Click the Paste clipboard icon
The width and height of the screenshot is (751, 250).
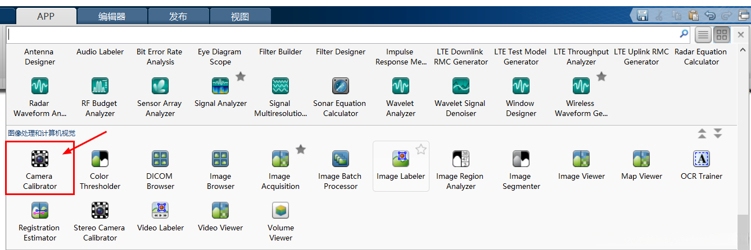tap(694, 16)
